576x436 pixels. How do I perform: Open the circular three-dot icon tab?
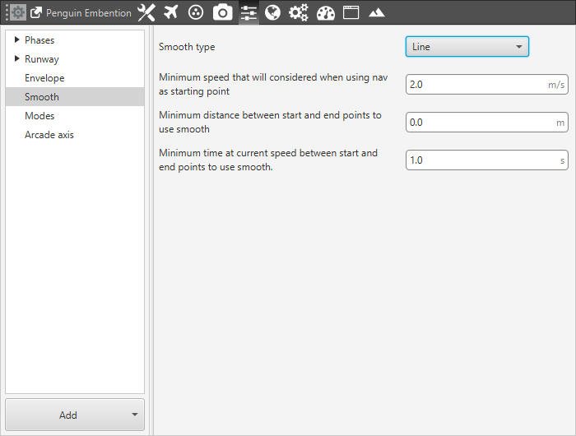196,12
